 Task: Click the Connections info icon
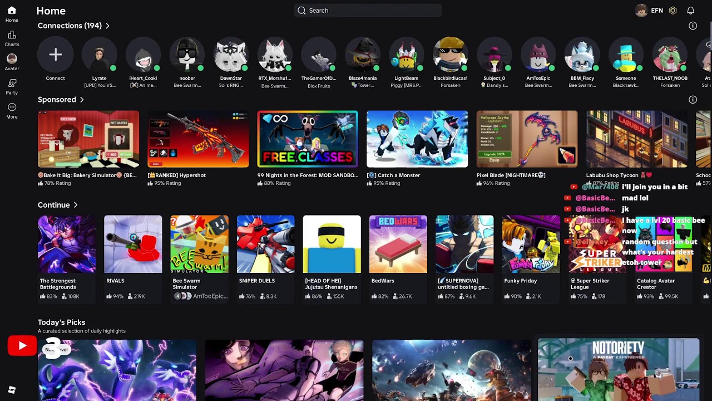pyautogui.click(x=693, y=26)
